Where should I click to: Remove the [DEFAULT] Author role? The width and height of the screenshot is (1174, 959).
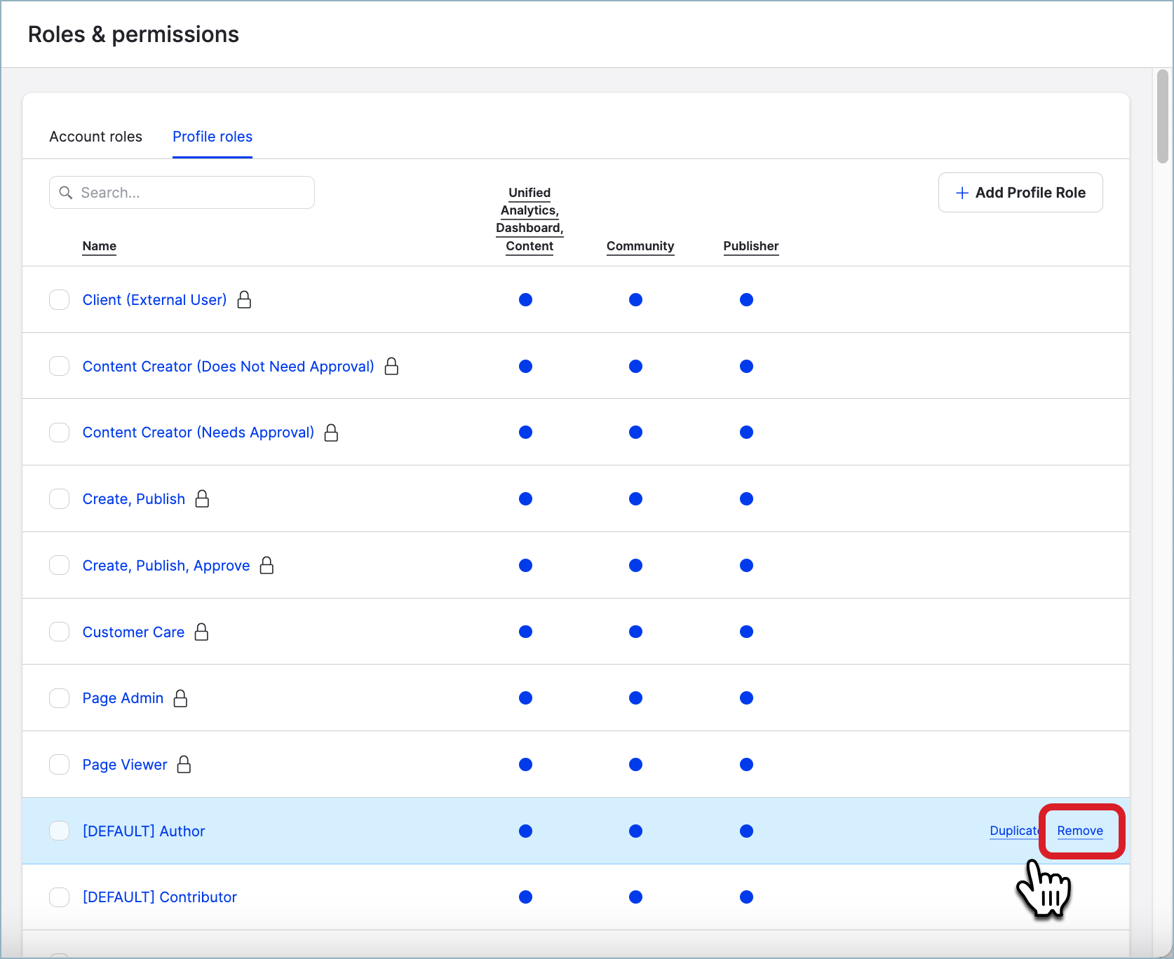[1079, 831]
